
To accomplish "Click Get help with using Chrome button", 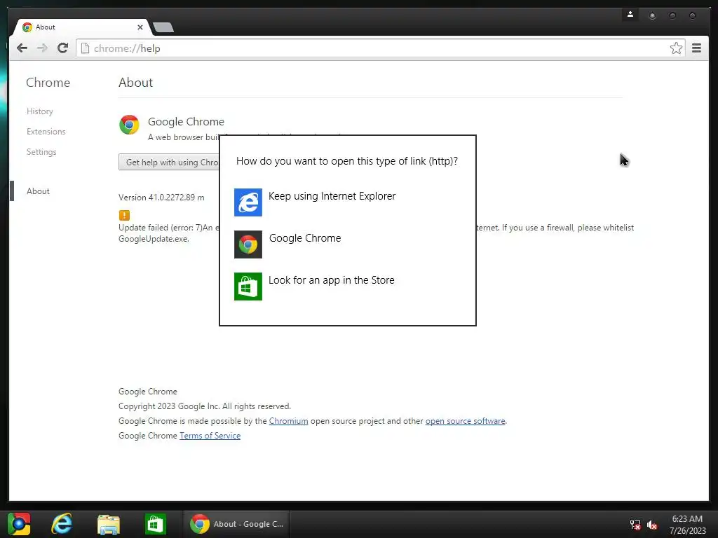I will (169, 162).
